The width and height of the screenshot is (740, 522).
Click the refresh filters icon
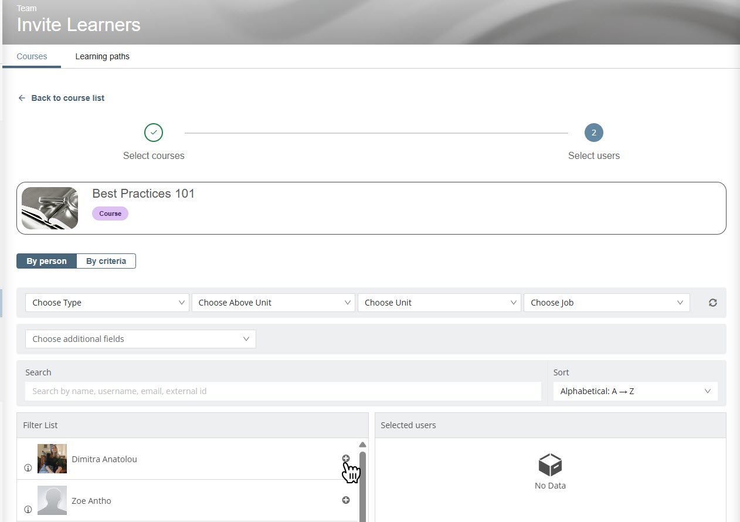coord(712,303)
